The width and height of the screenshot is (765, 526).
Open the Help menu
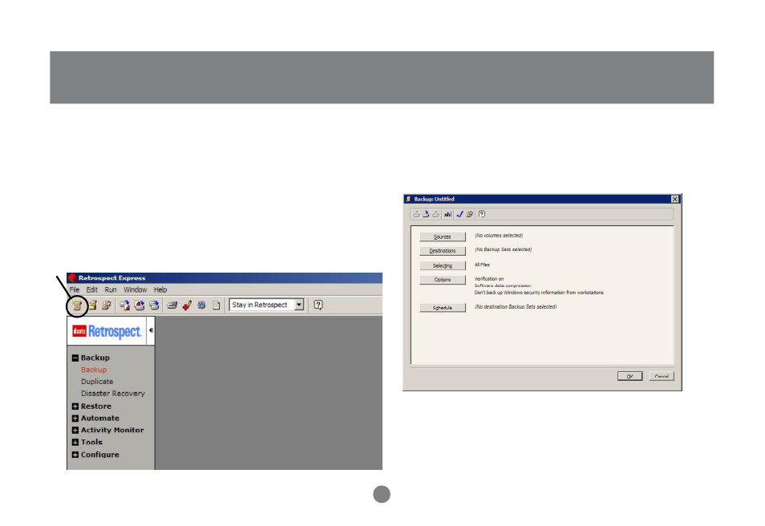(x=160, y=289)
